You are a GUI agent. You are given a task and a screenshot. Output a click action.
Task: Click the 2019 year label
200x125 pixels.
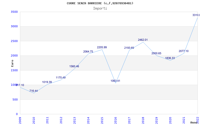point(156,120)
